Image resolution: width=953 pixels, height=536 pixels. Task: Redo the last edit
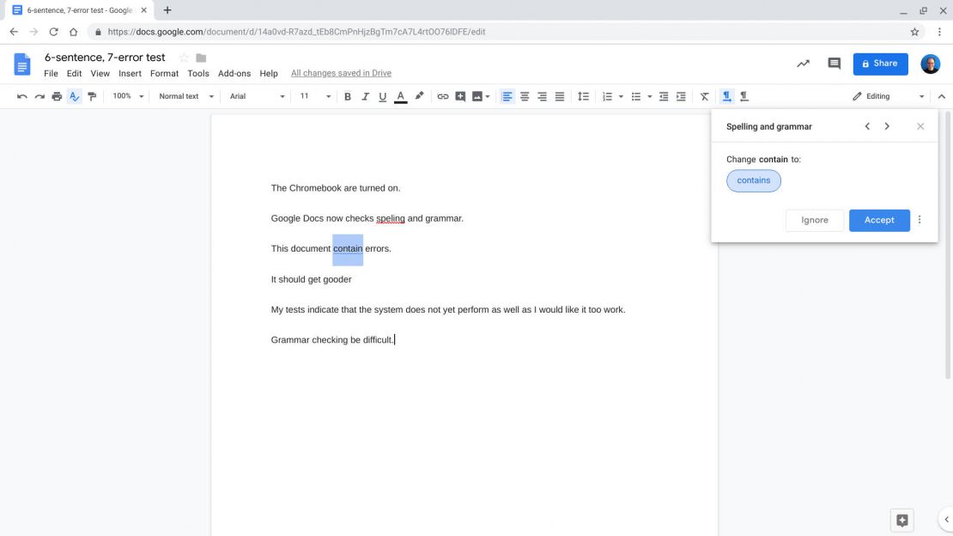(39, 96)
